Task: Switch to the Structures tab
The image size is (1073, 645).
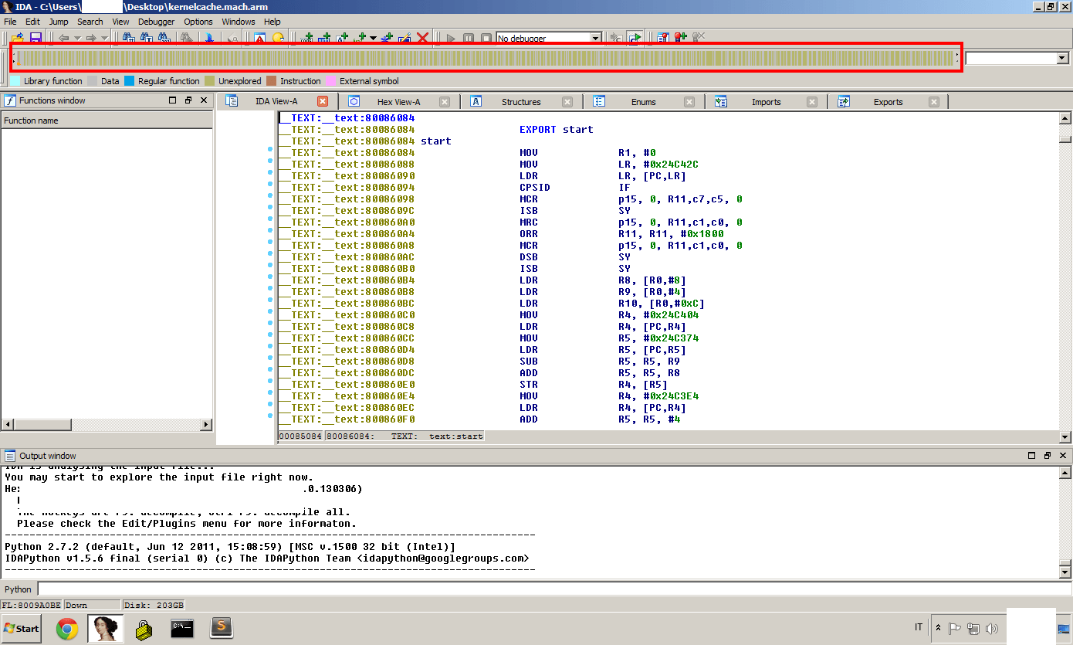Action: [x=521, y=102]
